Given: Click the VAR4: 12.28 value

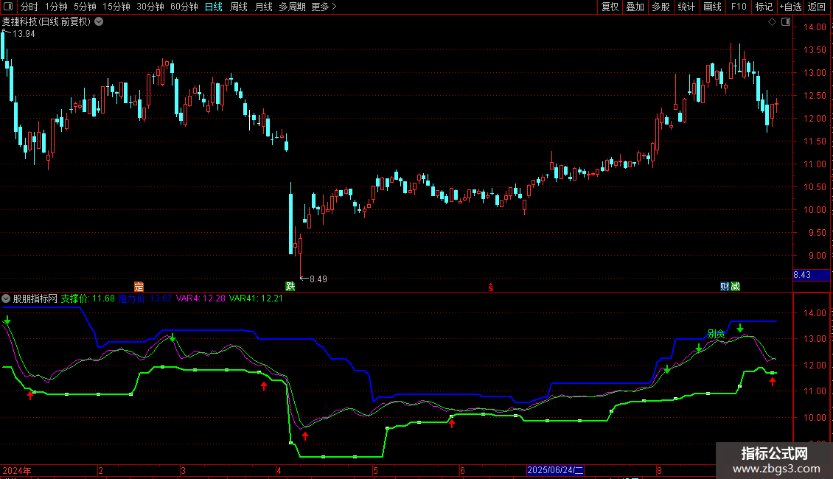Looking at the screenshot, I should [201, 298].
